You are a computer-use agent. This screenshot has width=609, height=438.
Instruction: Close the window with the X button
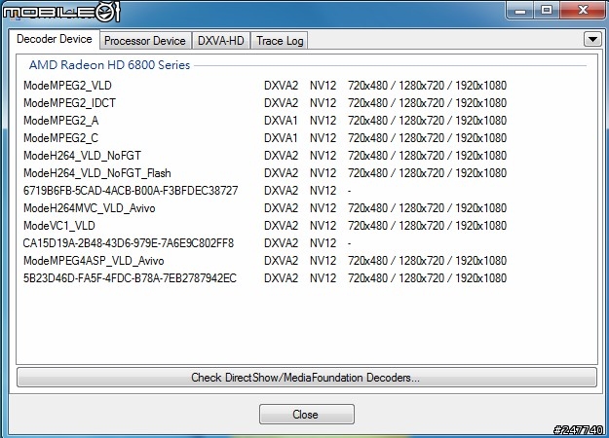(583, 10)
